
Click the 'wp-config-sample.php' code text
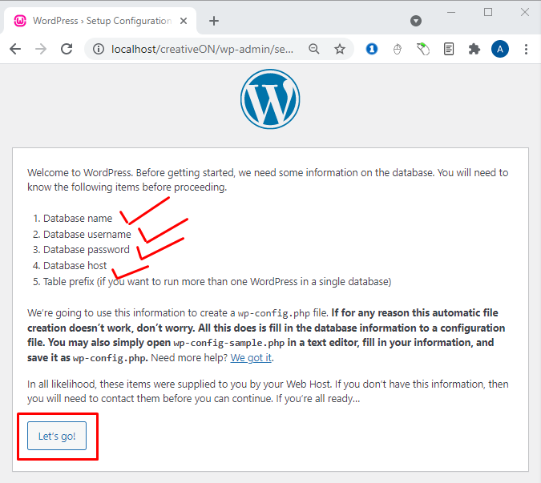(228, 343)
